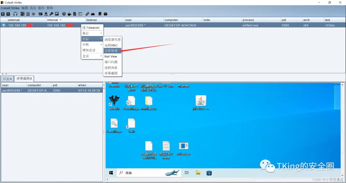Click the host file chain-link icon

[x=87, y=14]
